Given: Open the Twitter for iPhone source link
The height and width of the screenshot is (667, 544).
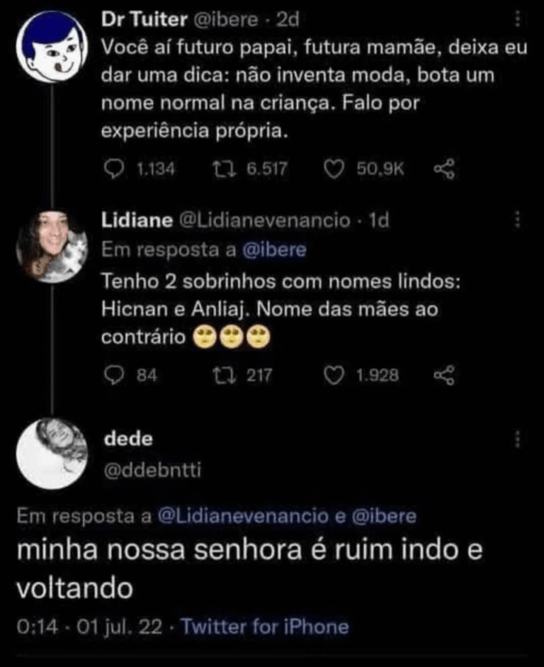Looking at the screenshot, I should [x=265, y=627].
